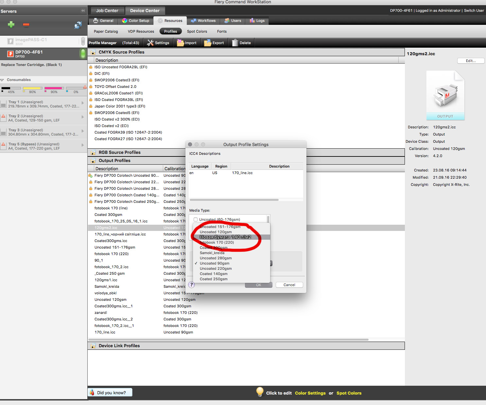Image resolution: width=486 pixels, height=405 pixels.
Task: Click the Color Setup wheel icon
Action: click(125, 21)
